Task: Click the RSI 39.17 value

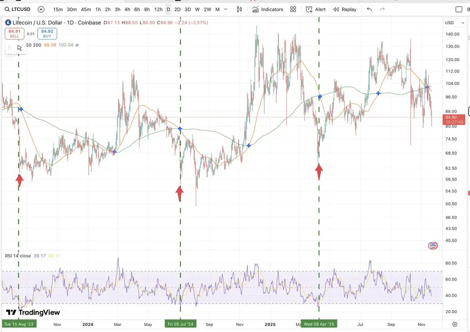Action: [x=39, y=256]
